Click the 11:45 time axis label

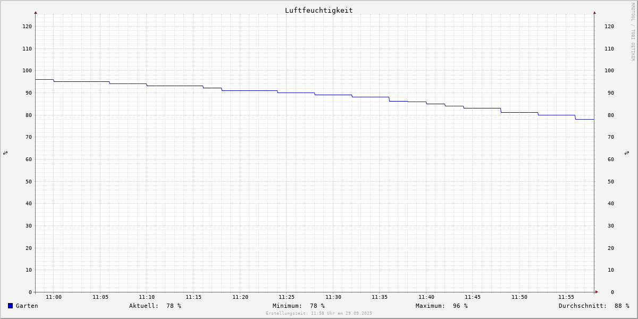[x=473, y=297]
